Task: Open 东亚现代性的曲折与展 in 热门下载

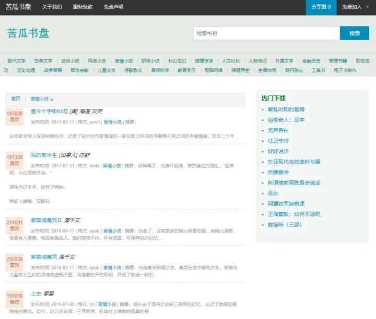Action: click(294, 162)
